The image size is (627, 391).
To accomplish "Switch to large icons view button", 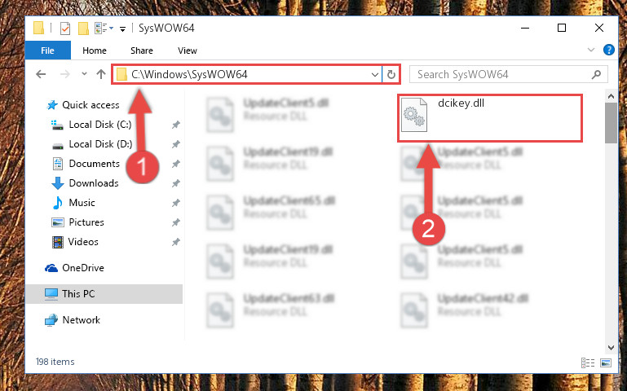I will tap(606, 362).
